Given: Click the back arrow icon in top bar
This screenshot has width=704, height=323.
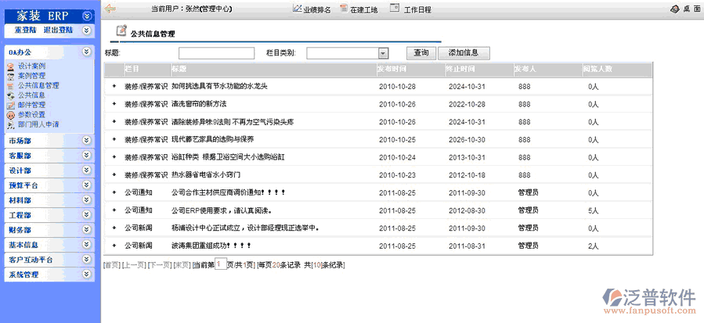Looking at the screenshot, I should [x=110, y=9].
